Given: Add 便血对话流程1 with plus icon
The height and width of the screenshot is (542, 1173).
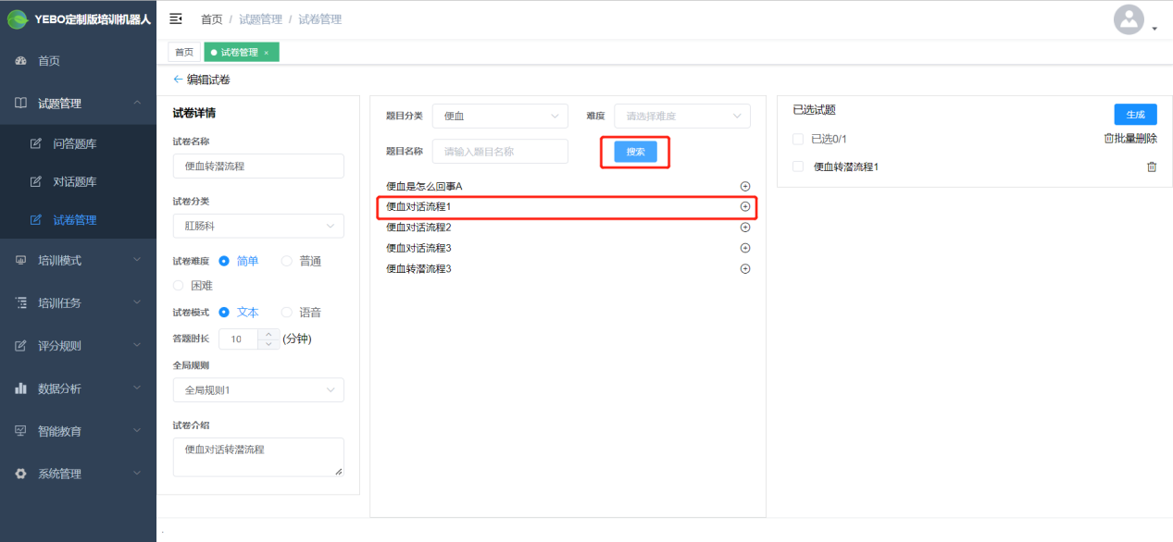Looking at the screenshot, I should click(x=745, y=207).
